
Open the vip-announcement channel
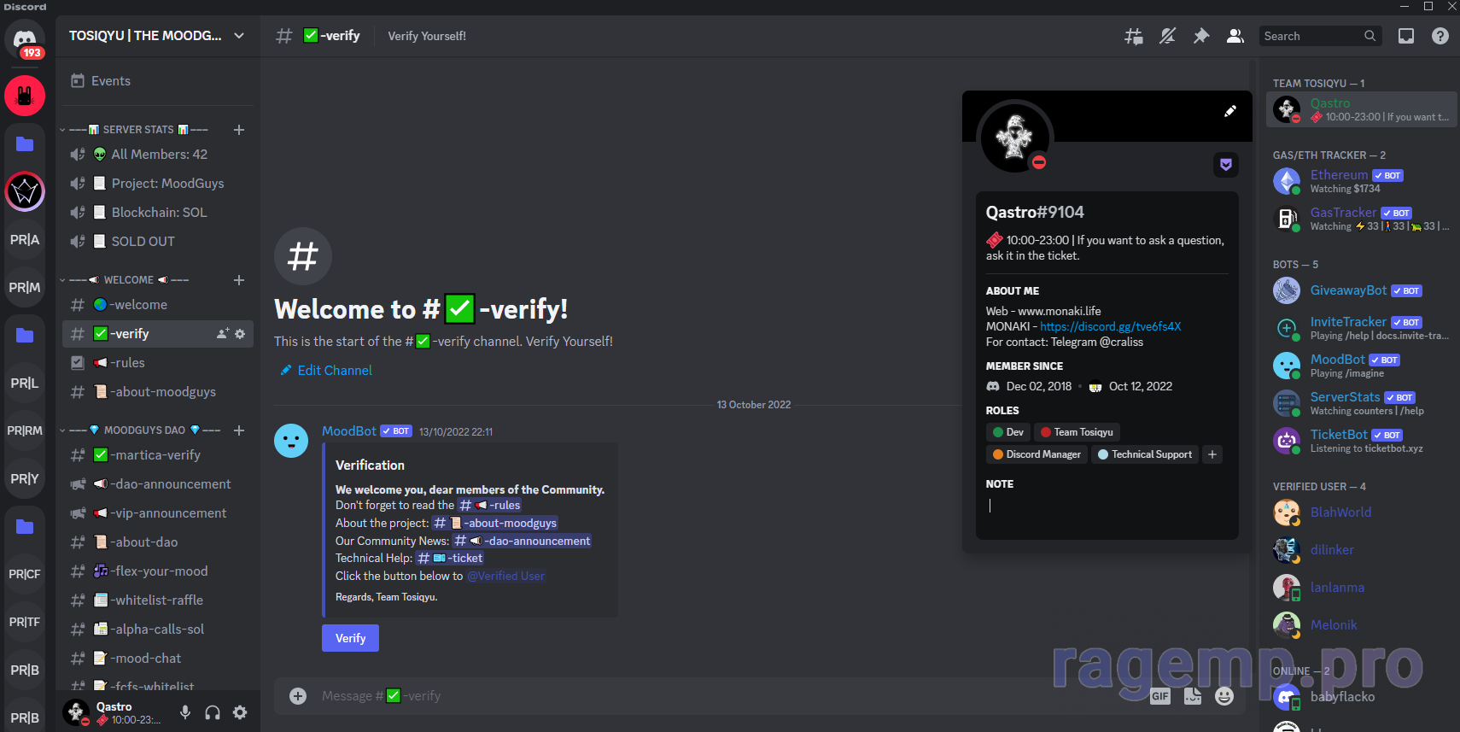[158, 513]
